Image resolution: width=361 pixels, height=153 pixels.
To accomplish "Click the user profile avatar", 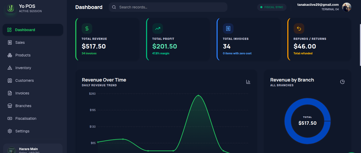I will coord(347,7).
